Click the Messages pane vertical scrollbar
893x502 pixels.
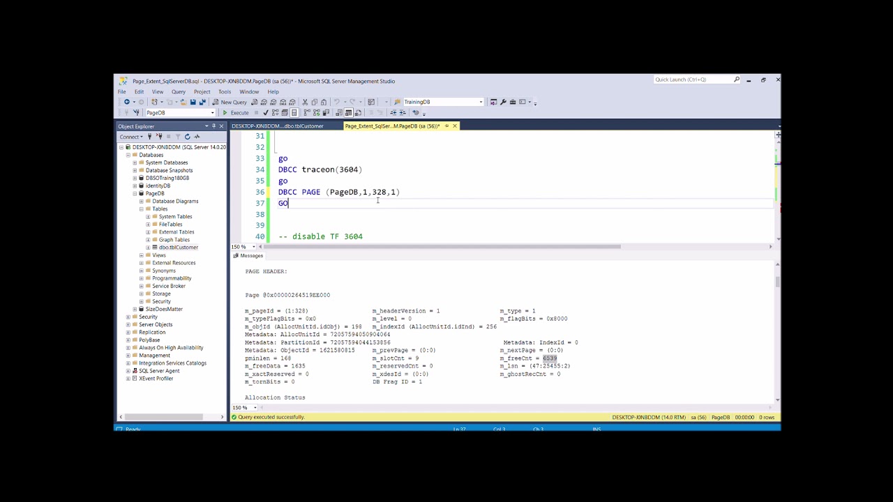778,282
